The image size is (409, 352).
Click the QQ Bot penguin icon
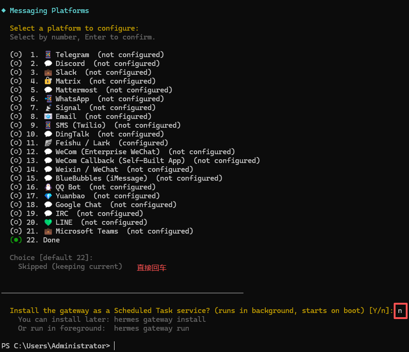click(48, 187)
